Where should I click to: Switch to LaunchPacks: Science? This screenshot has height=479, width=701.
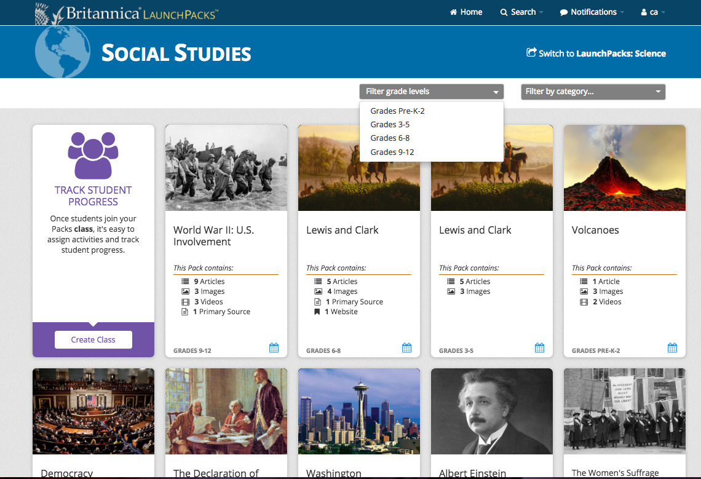pos(596,53)
